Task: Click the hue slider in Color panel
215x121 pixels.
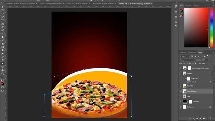Action: [212, 28]
